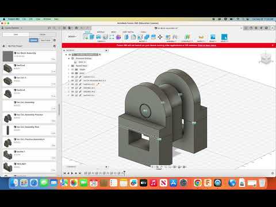
Task: Open the CREATE dropdown menu
Action: (101, 41)
